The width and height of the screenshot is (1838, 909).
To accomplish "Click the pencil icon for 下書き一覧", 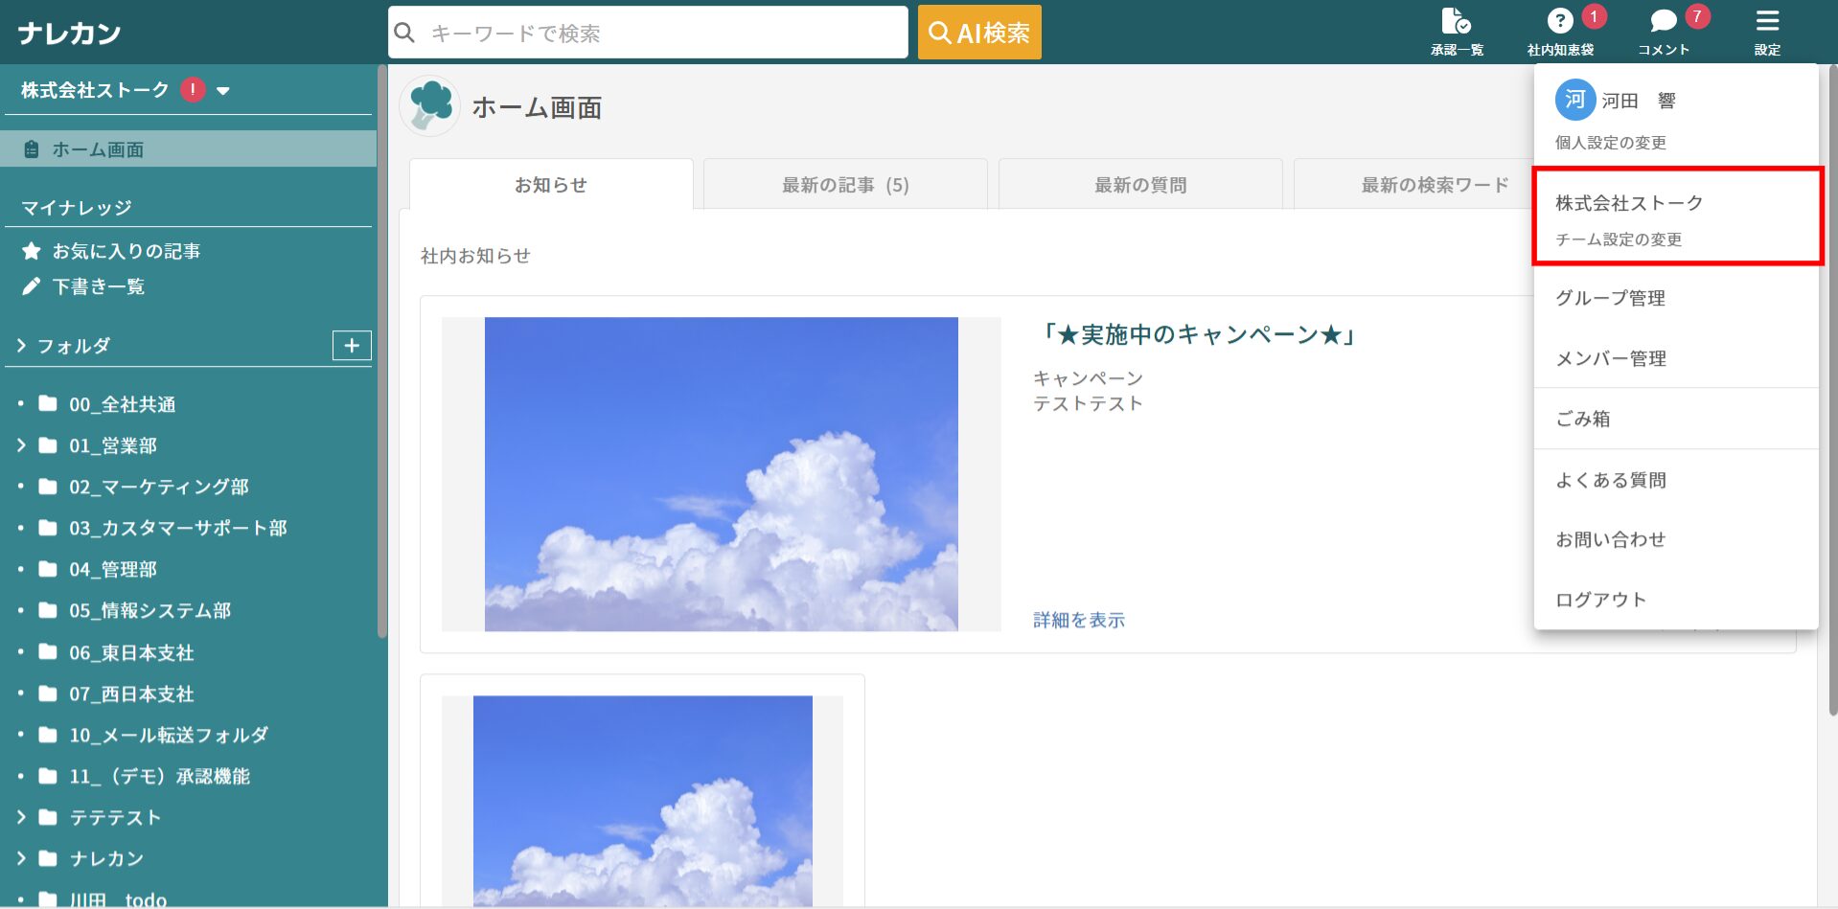I will click(x=32, y=286).
